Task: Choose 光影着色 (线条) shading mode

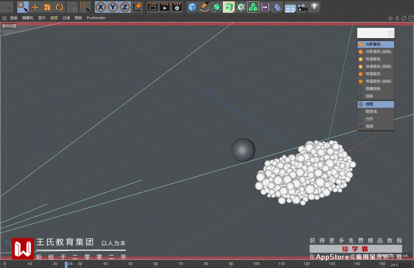Action: coord(376,52)
